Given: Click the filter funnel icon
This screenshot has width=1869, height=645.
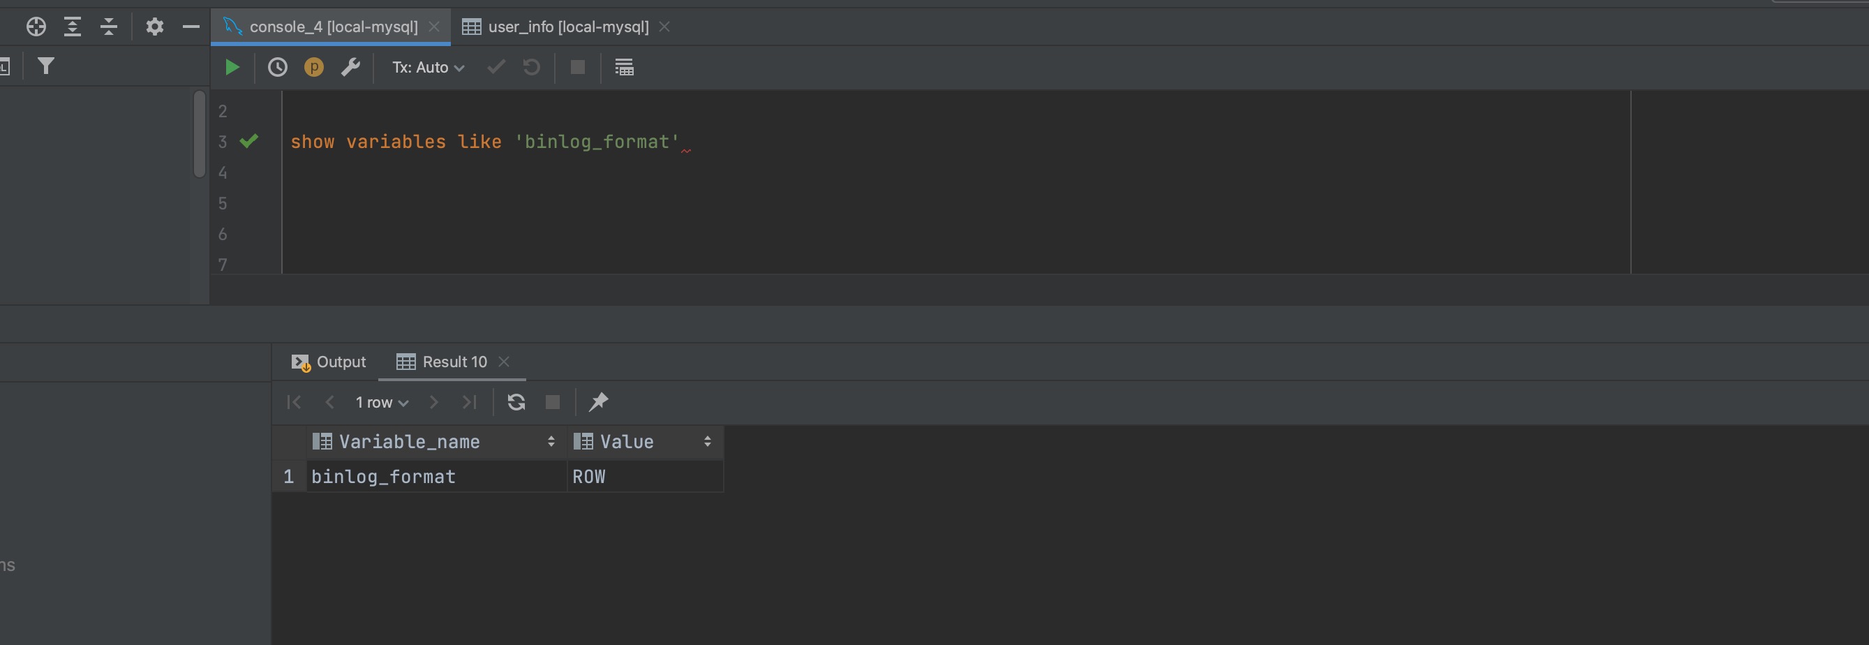Looking at the screenshot, I should coord(45,67).
